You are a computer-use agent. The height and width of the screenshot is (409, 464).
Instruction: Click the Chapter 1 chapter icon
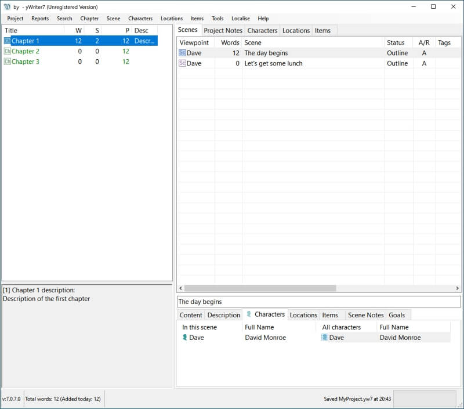(8, 41)
